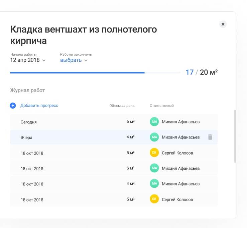
Task: Click the Объем за день column header
Action: coord(122,106)
